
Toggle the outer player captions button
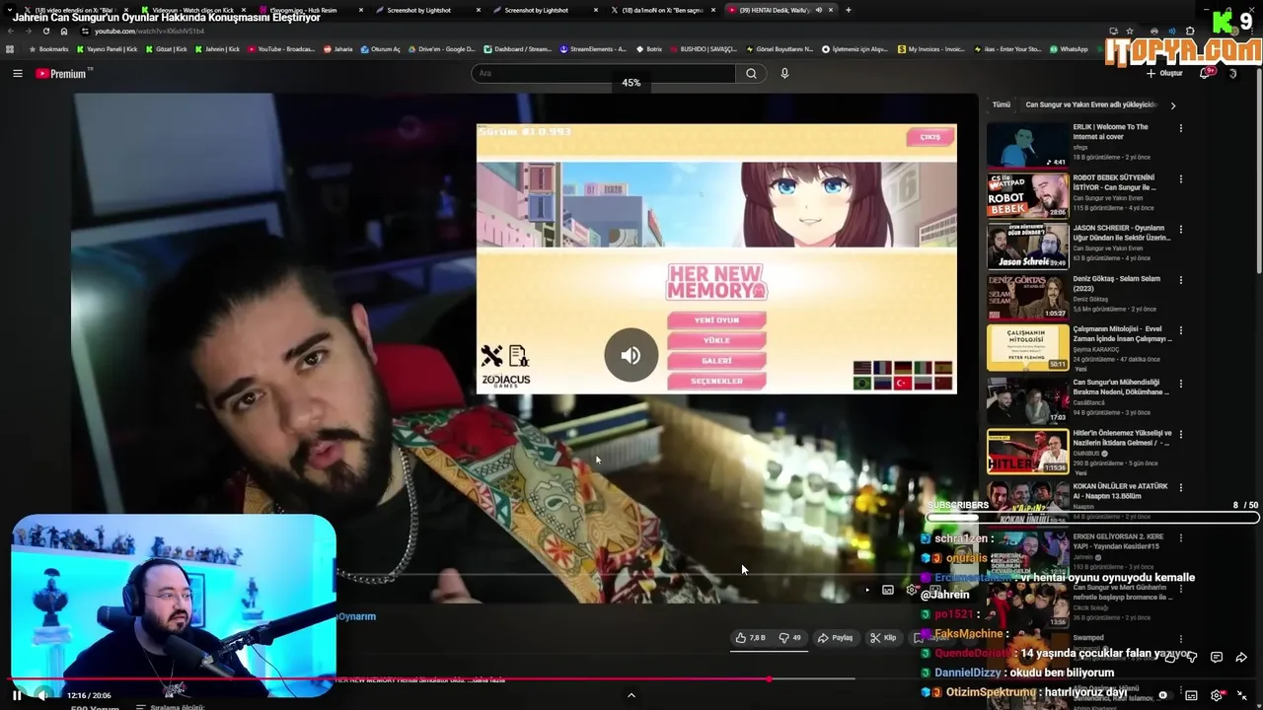tap(1191, 695)
